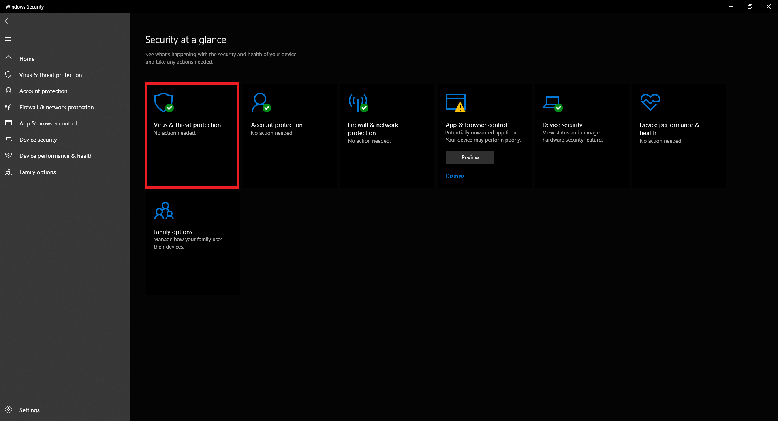778x421 pixels.
Task: Click the back arrow icon
Action: pyautogui.click(x=8, y=21)
